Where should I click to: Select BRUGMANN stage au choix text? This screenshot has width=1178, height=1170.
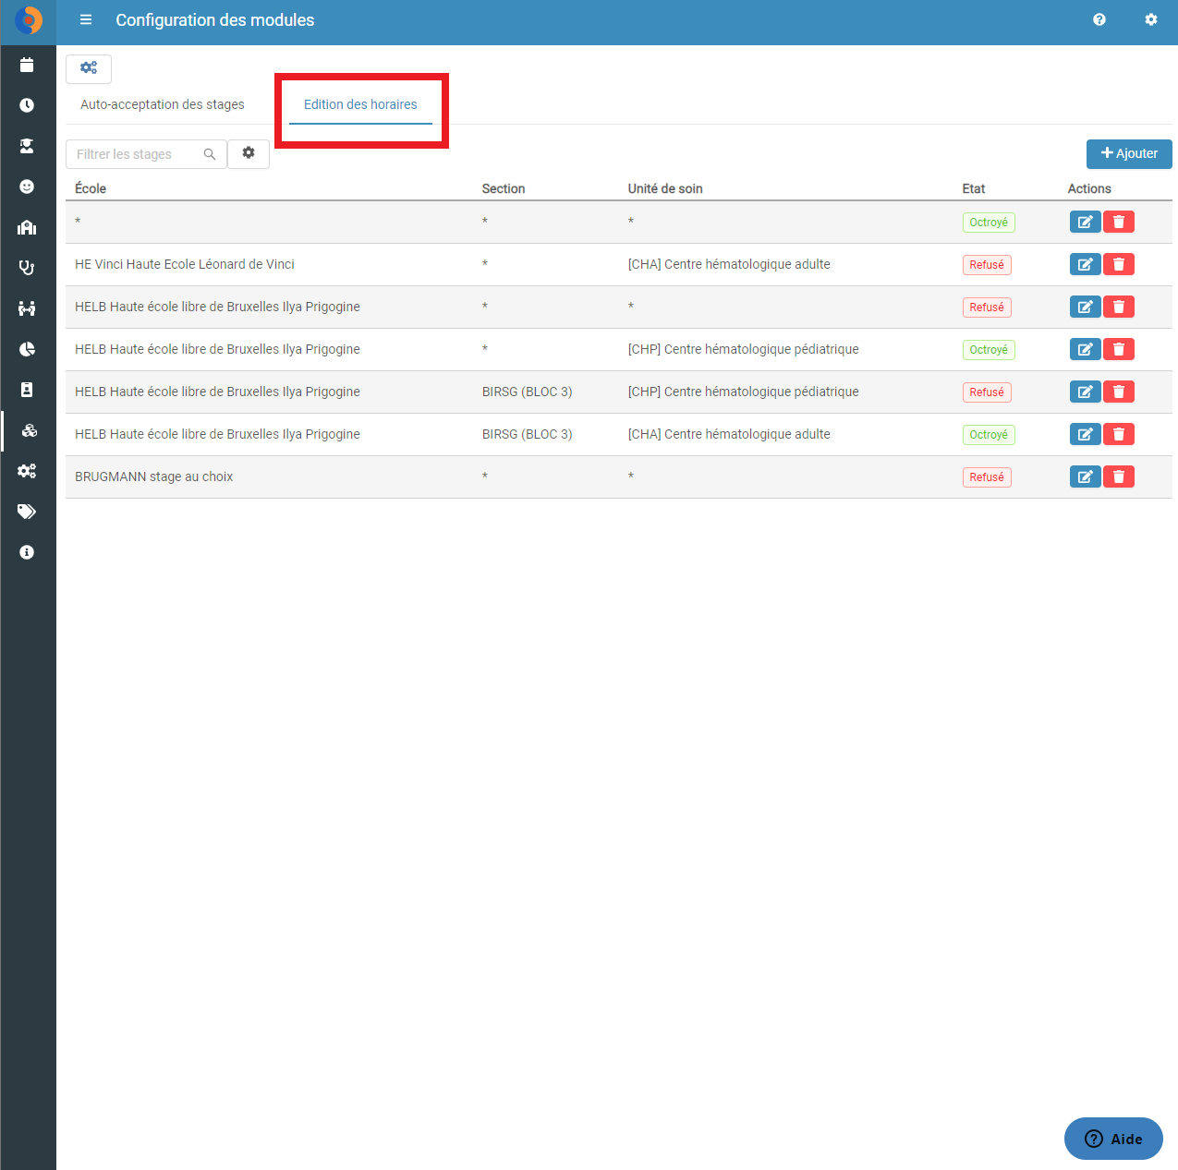pos(153,476)
